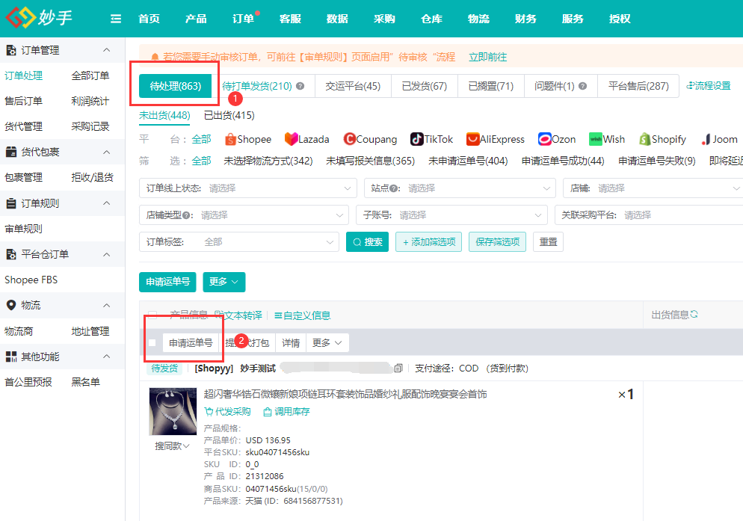Expand the 更多 dropdown above the order list
The width and height of the screenshot is (743, 521).
pyautogui.click(x=223, y=282)
